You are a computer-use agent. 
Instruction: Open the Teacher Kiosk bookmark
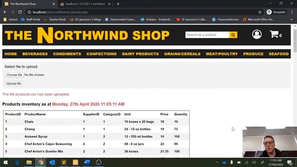tap(55, 19)
